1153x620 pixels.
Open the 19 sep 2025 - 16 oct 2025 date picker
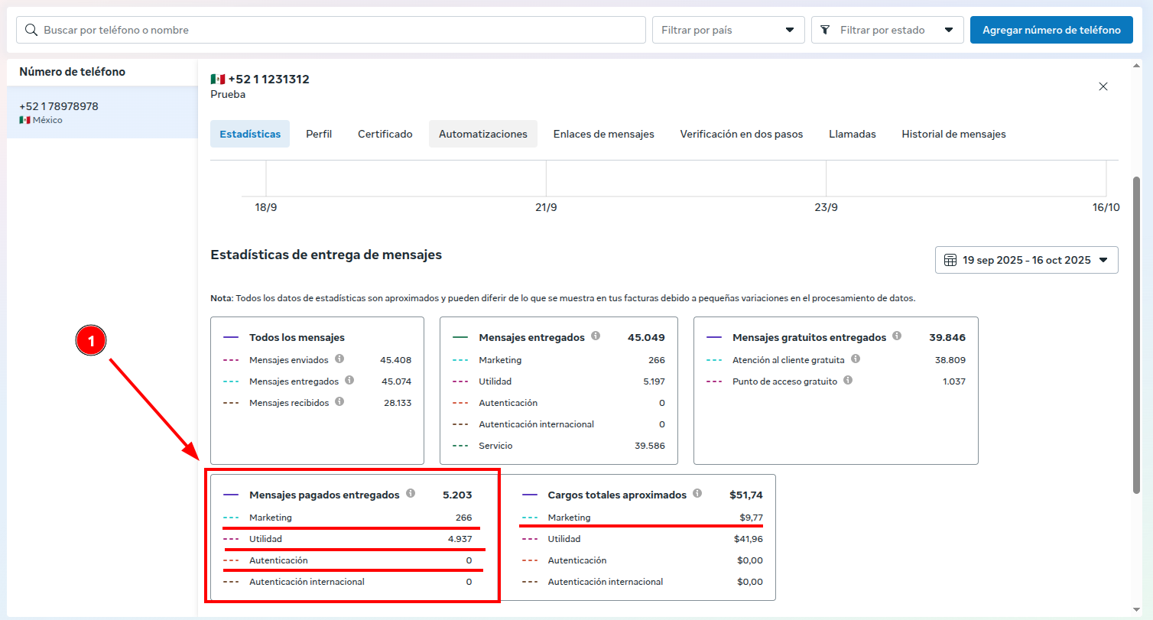[x=1026, y=260]
